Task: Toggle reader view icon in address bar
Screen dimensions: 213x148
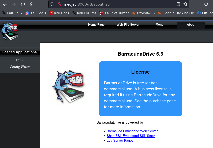Action: tap(178, 4)
